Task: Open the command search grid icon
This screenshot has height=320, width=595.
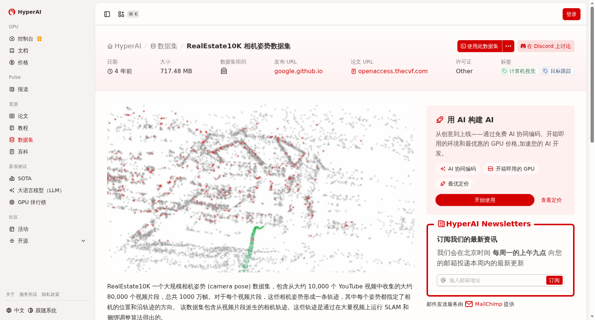Action: pos(121,14)
